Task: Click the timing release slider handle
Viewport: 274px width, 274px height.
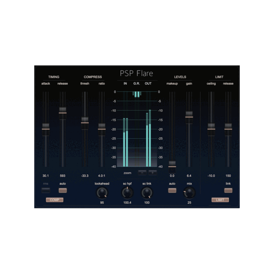Action: (x=63, y=113)
